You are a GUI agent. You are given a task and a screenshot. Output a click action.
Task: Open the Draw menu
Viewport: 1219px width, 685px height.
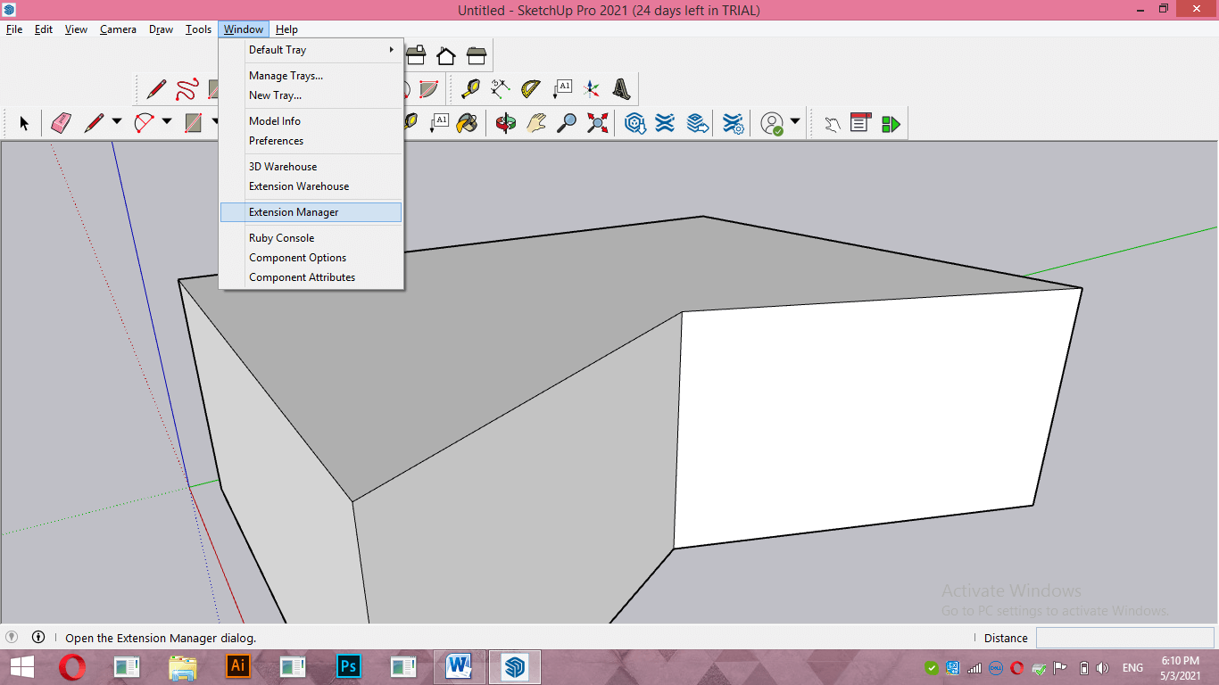click(162, 29)
